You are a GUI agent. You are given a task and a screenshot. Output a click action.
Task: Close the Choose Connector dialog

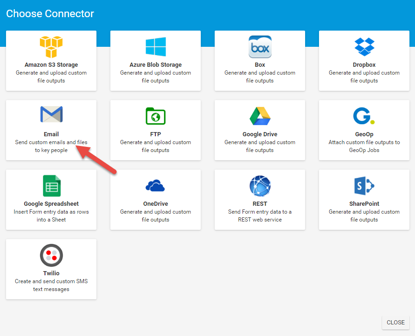pyautogui.click(x=396, y=323)
